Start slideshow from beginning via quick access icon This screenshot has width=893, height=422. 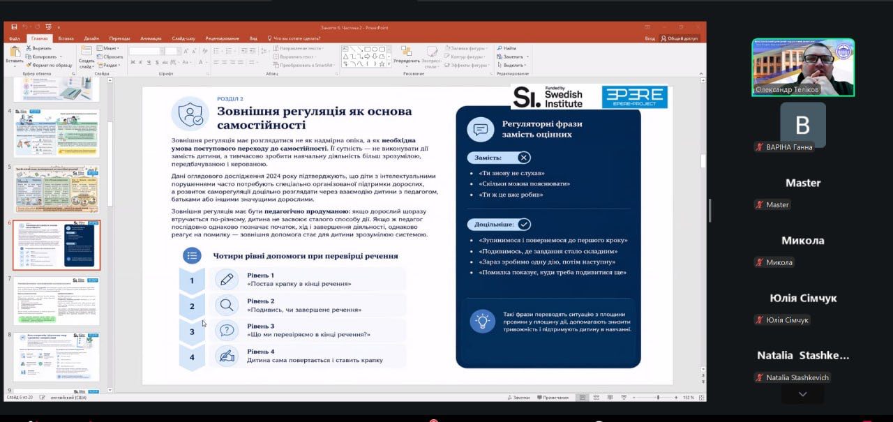[50, 27]
